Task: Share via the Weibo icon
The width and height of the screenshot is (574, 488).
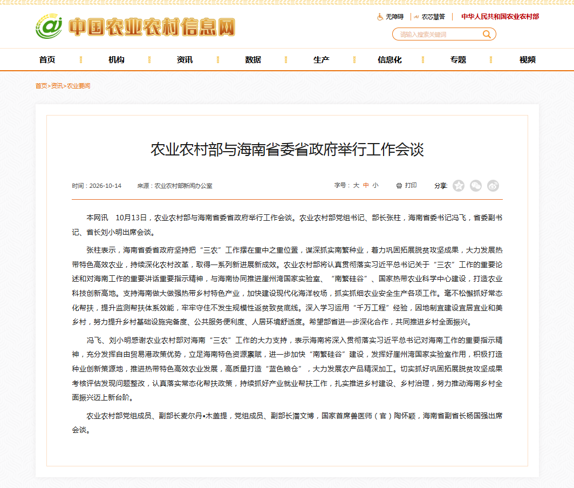Action: pyautogui.click(x=493, y=186)
